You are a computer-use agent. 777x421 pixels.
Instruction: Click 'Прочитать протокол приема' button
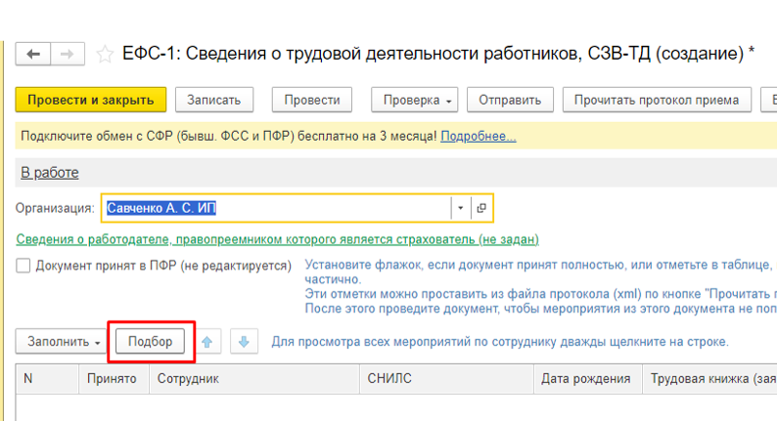(x=657, y=100)
